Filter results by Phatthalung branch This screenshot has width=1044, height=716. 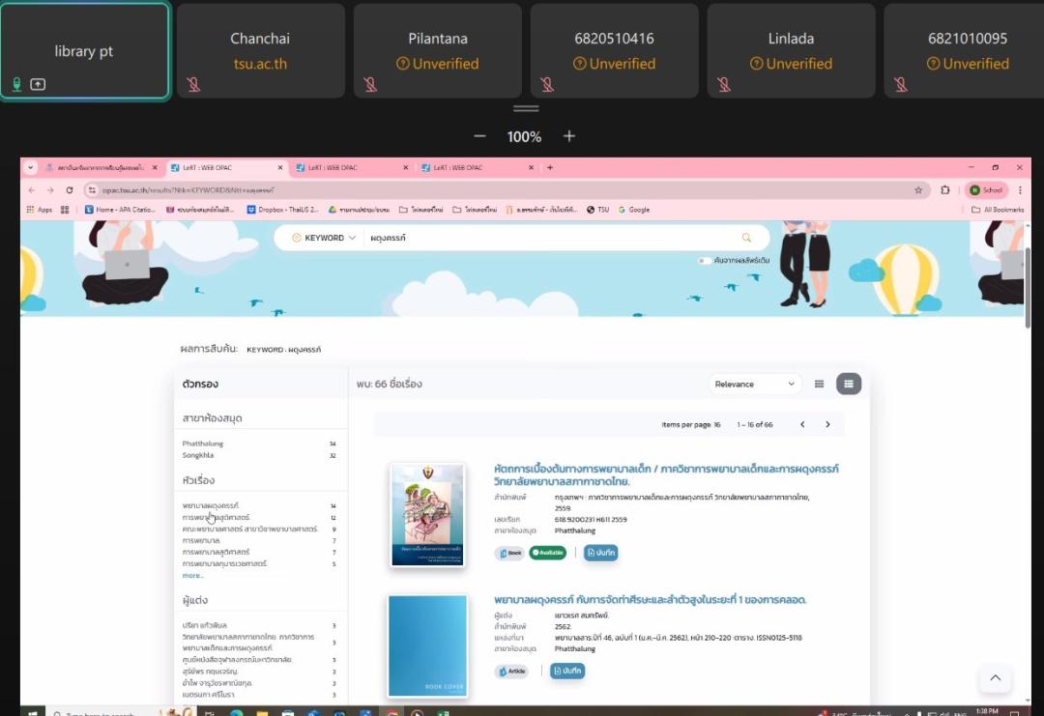pyautogui.click(x=203, y=444)
